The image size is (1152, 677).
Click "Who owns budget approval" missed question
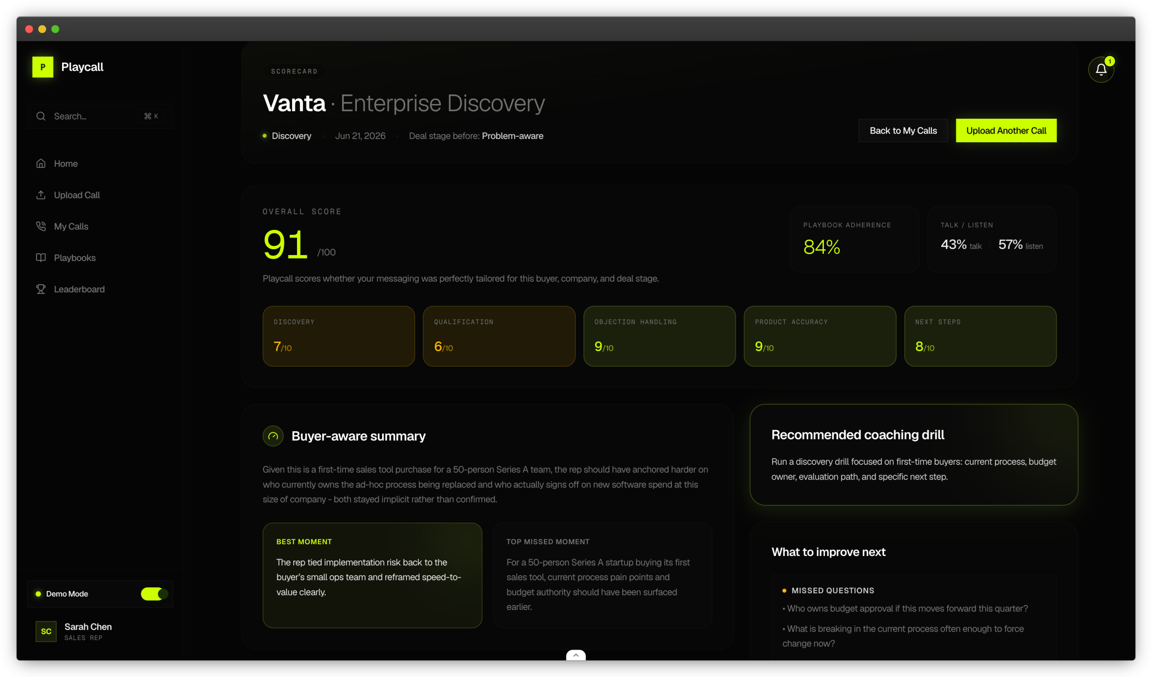[x=904, y=609]
